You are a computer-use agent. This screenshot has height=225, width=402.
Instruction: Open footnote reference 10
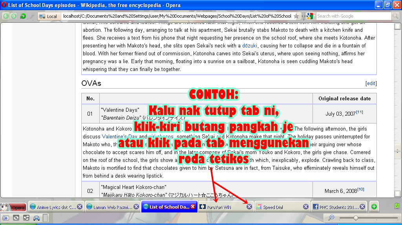tap(361, 189)
